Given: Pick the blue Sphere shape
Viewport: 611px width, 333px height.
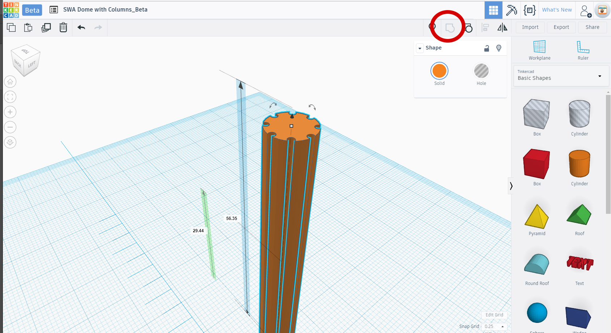Looking at the screenshot, I should 537,313.
